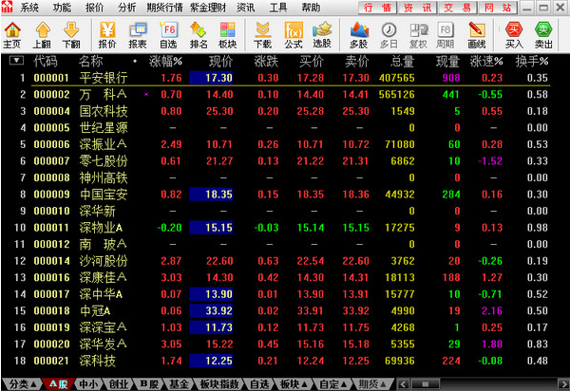Click the 上翻 page up arrow
570x391 pixels.
(x=42, y=35)
